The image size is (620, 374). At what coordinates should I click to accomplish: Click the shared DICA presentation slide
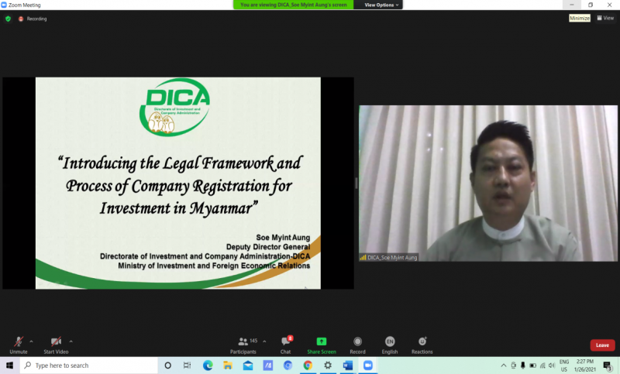point(177,183)
